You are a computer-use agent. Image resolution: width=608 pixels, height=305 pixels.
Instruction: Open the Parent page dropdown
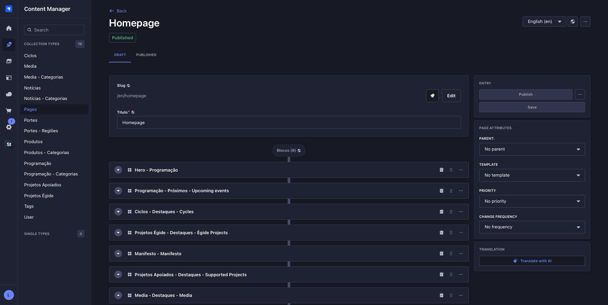[532, 149]
